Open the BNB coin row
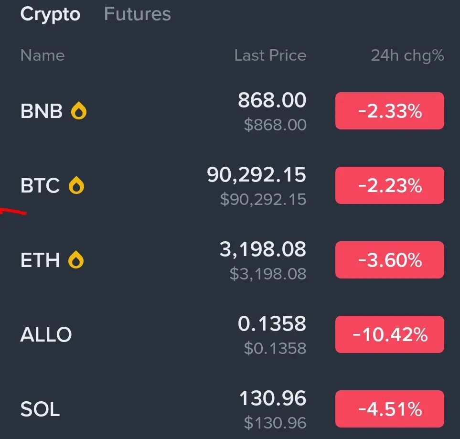 [x=42, y=111]
